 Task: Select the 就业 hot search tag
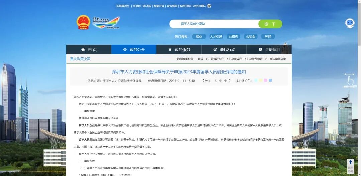[199, 37]
